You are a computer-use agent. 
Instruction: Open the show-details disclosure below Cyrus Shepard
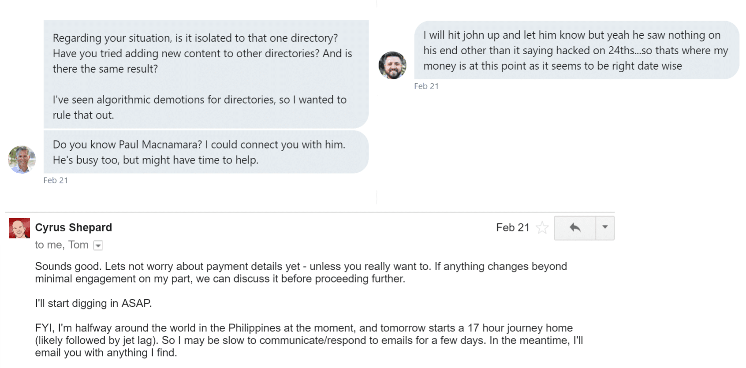(x=98, y=245)
